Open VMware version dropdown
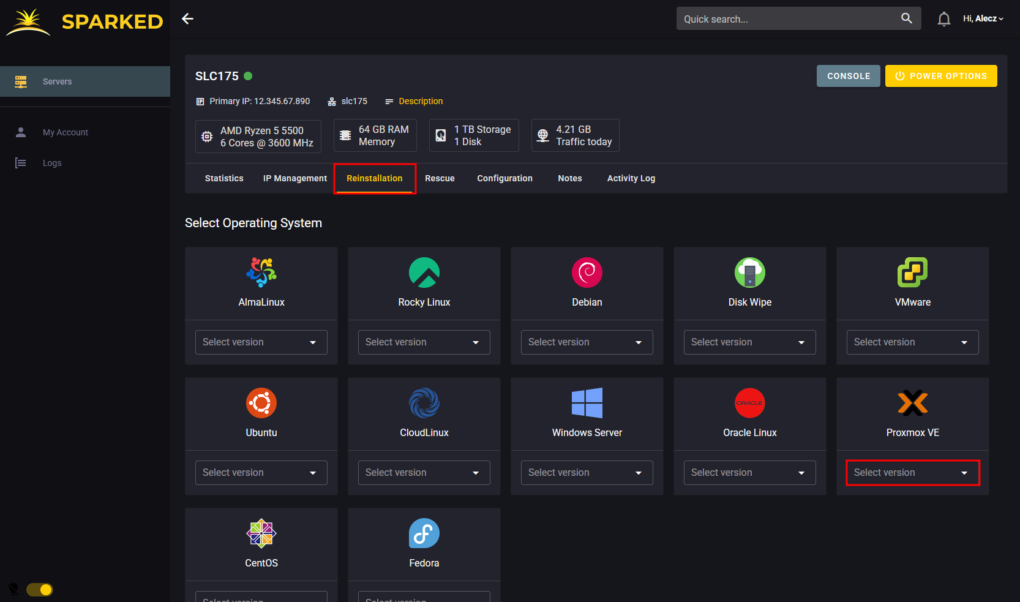The width and height of the screenshot is (1020, 602). [x=913, y=342]
